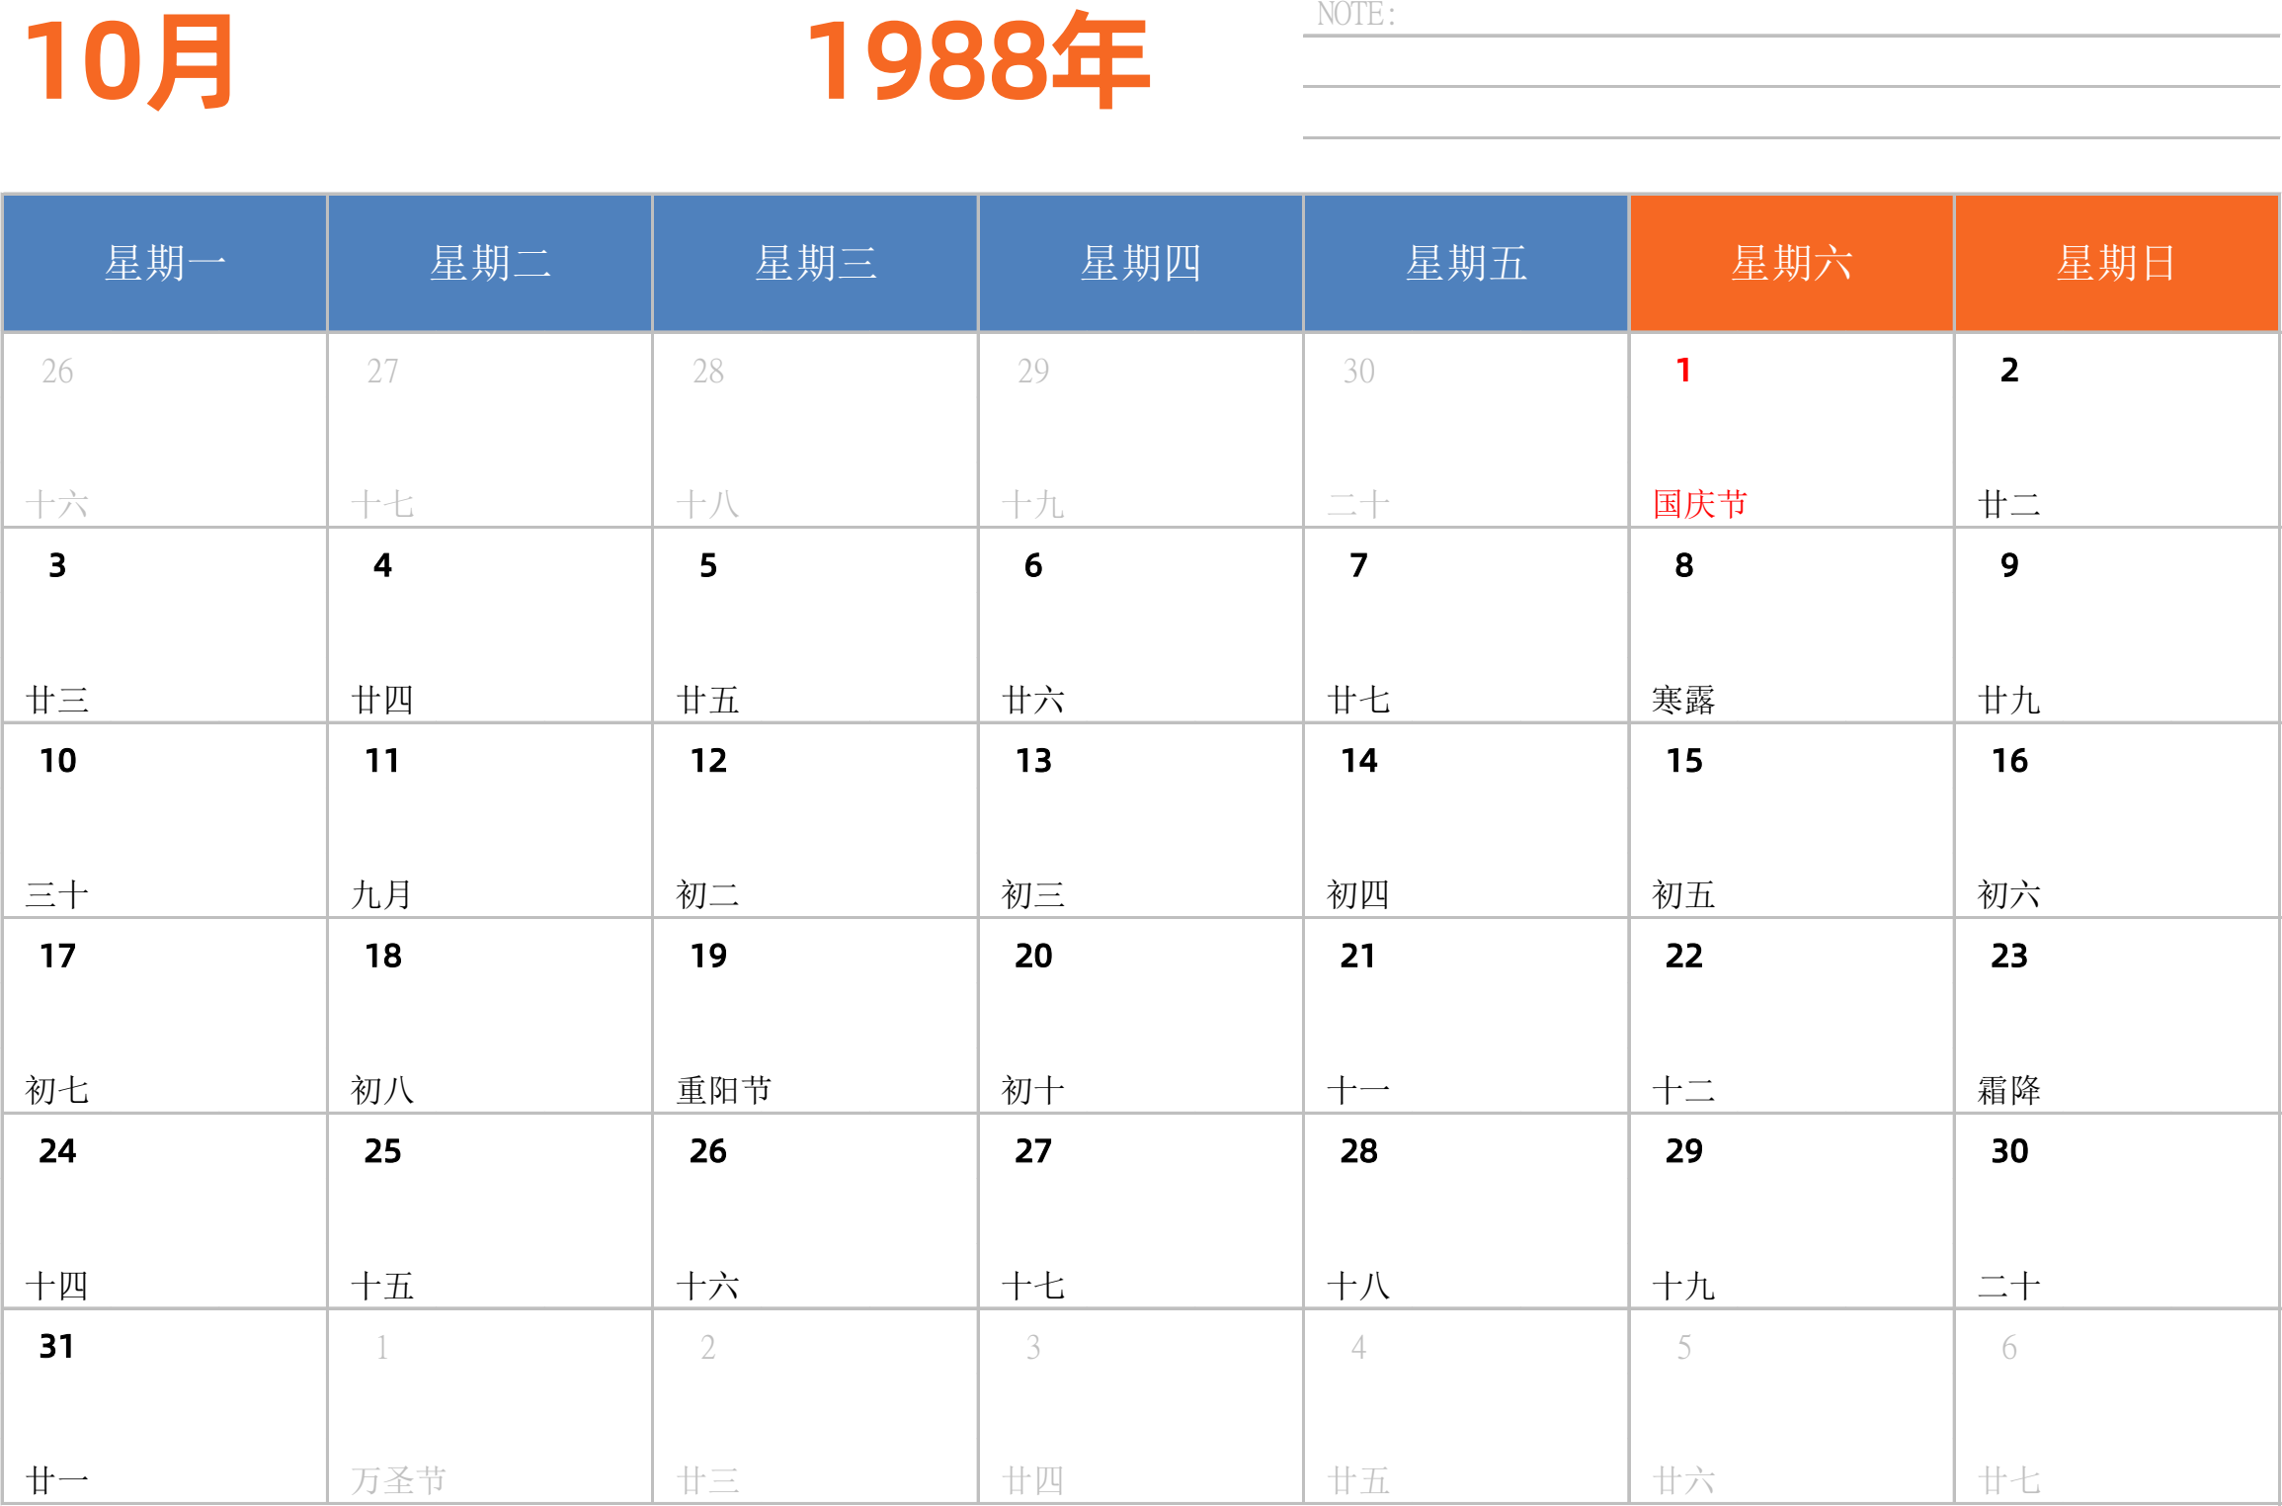Click the 1988年 year title
Viewport: 2282px width, 1506px height.
tap(978, 60)
